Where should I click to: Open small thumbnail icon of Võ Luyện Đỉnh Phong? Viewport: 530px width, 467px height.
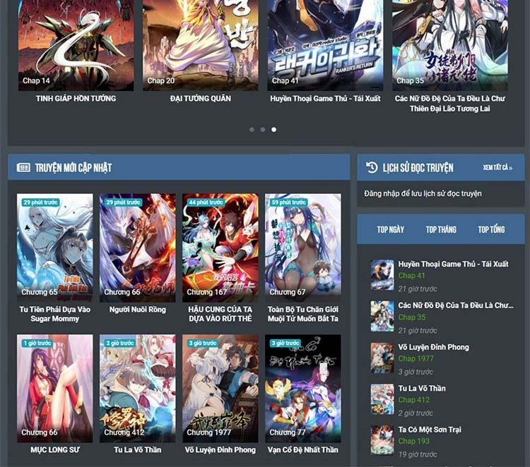coord(382,358)
